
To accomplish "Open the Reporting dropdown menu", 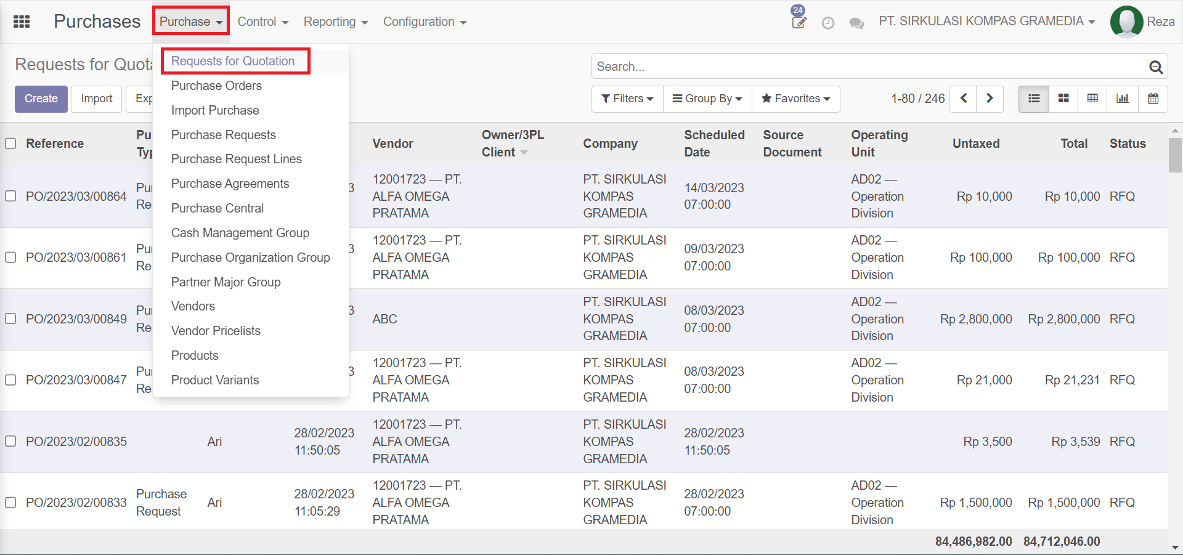I will (336, 22).
